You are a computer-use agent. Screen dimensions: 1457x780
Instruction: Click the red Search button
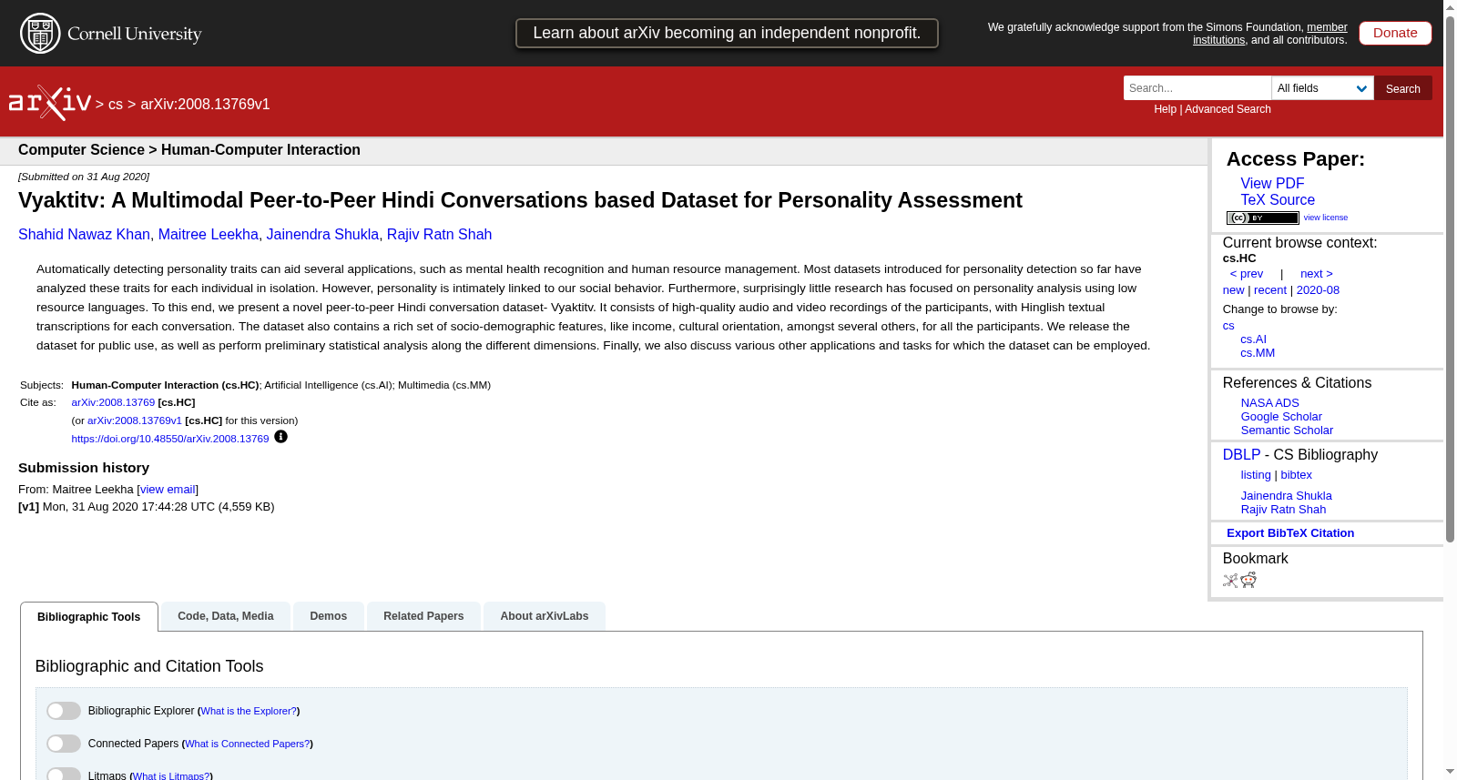click(x=1402, y=88)
